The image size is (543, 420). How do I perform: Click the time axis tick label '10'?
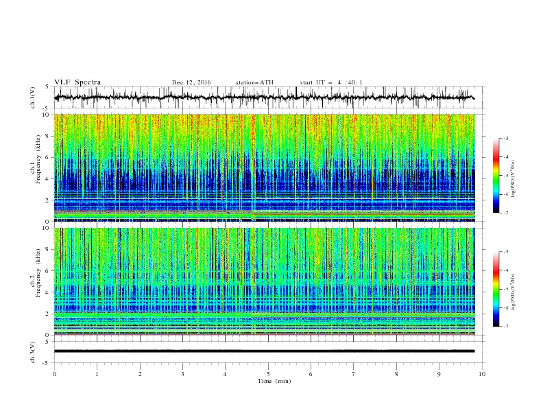coord(482,374)
